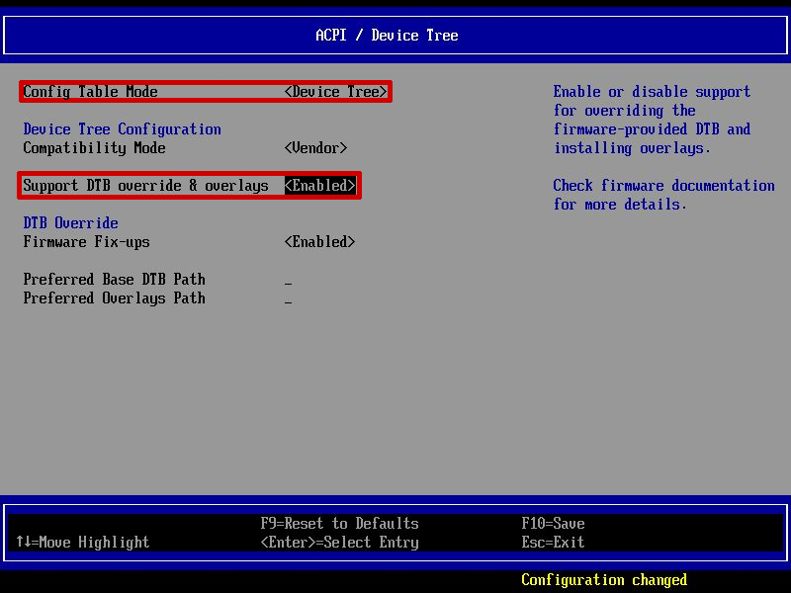Select the DTB Override section header

pos(69,222)
